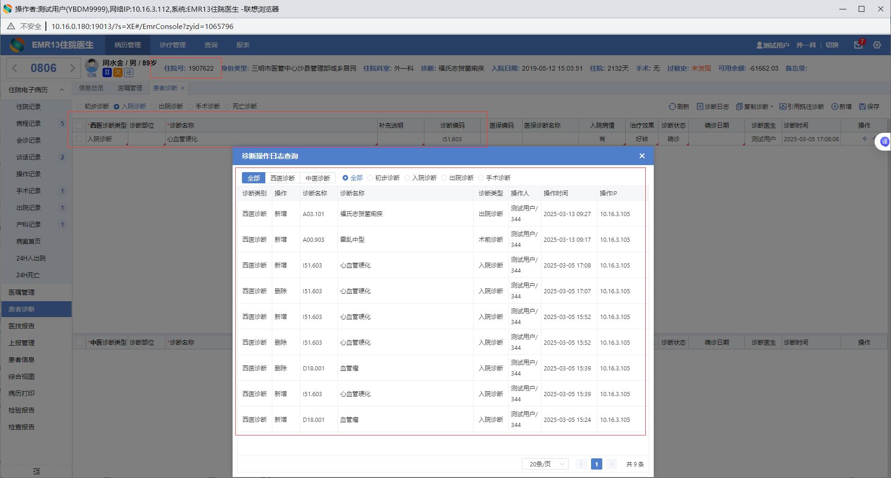Click the 引用既往诊断 toolbar icon
The height and width of the screenshot is (478, 891).
782,107
